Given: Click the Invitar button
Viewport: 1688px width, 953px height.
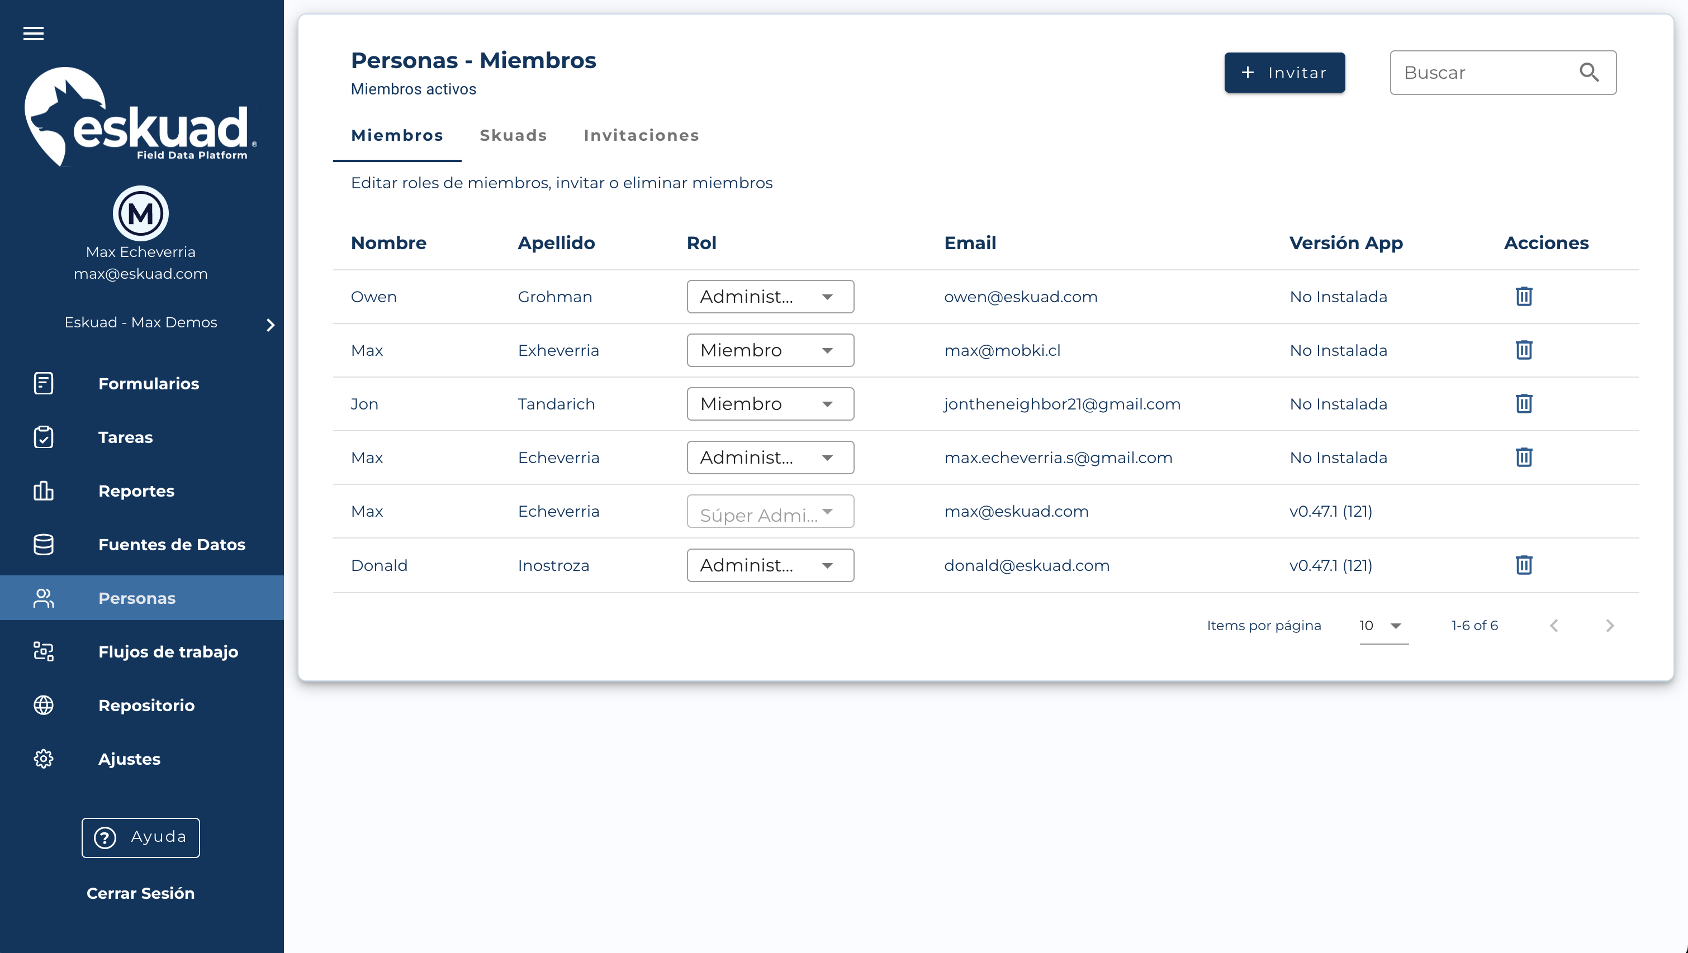Looking at the screenshot, I should tap(1284, 73).
